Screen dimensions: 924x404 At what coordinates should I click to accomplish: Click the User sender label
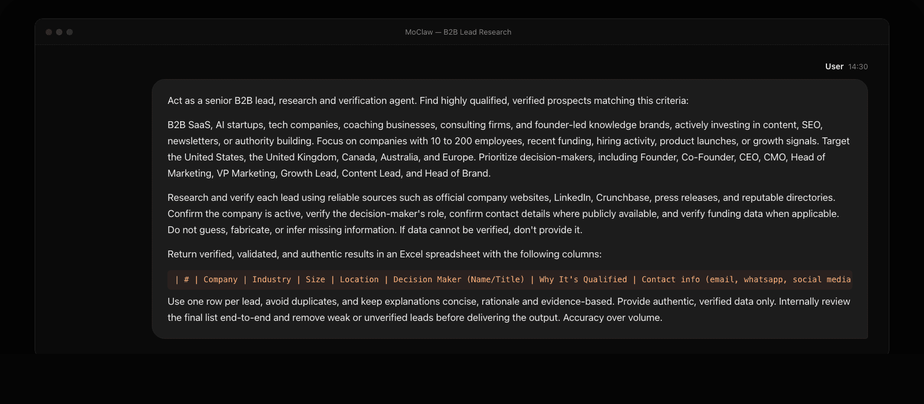[834, 66]
